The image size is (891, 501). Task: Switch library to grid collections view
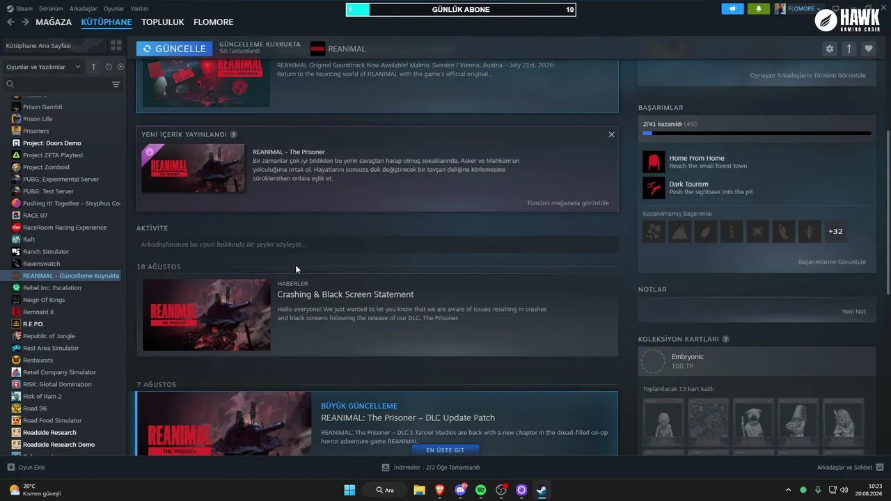click(x=116, y=45)
